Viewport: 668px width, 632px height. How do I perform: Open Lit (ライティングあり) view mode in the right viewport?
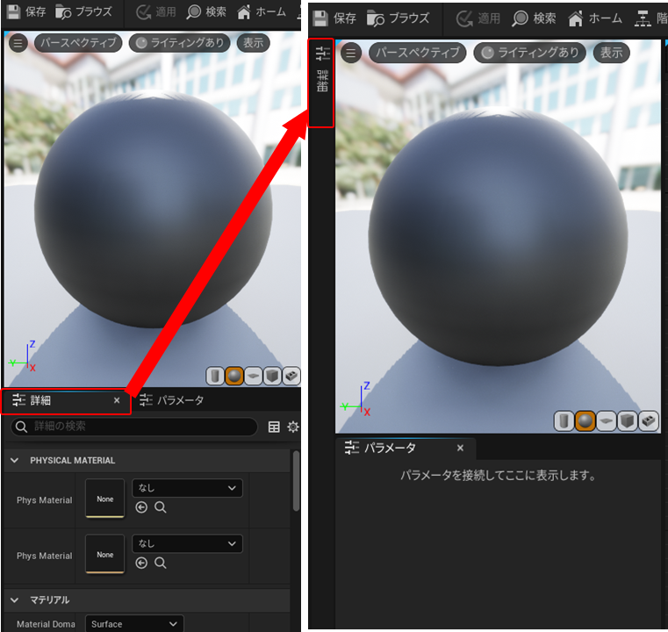529,53
